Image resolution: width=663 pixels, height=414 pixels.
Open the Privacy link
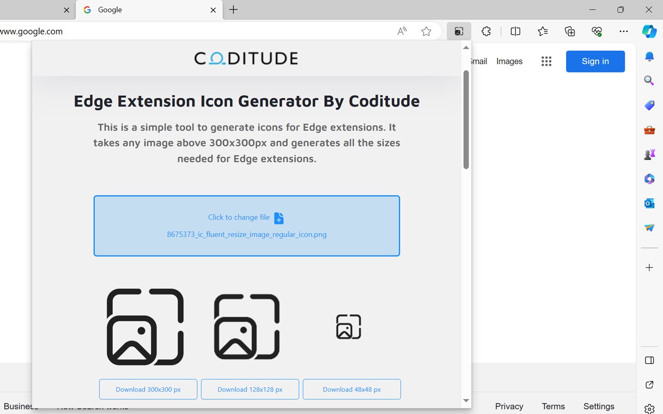point(509,406)
